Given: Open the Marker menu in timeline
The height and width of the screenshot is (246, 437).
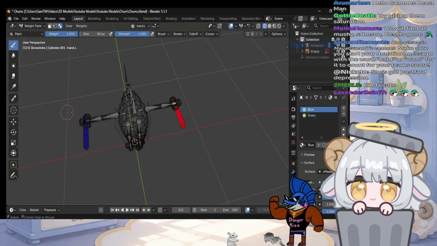Looking at the screenshot, I should (x=34, y=210).
